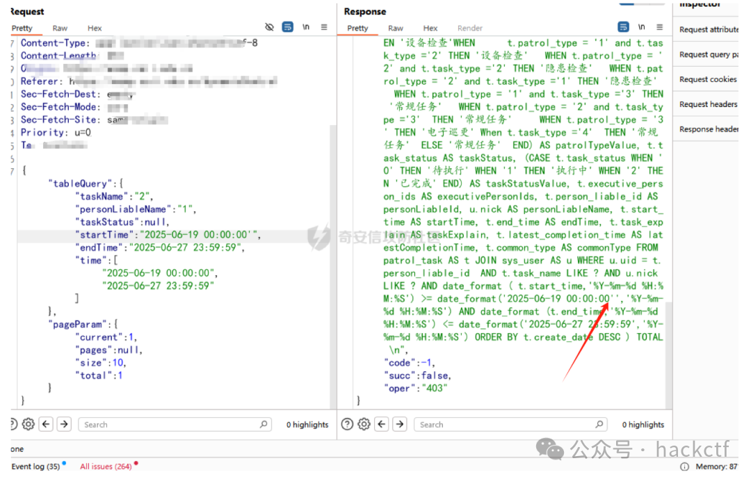Image resolution: width=751 pixels, height=479 pixels.
Task: Click "code":-1 in response body
Action: (x=410, y=363)
